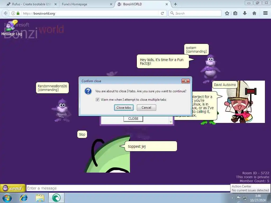The width and height of the screenshot is (271, 203).
Task: Show bookmarks list icon
Action: click(x=235, y=13)
